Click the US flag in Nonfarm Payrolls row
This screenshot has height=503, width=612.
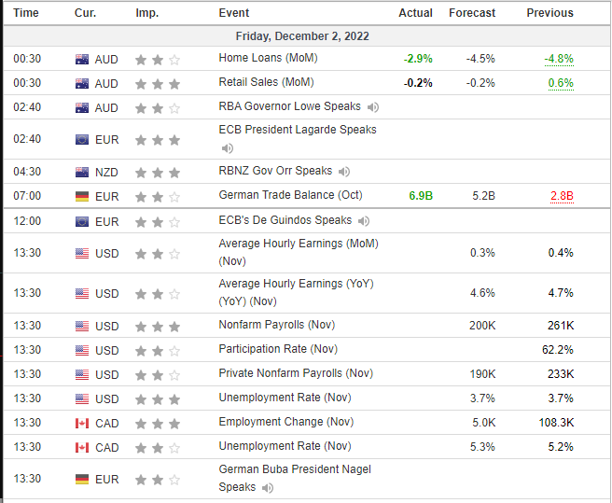tap(83, 326)
